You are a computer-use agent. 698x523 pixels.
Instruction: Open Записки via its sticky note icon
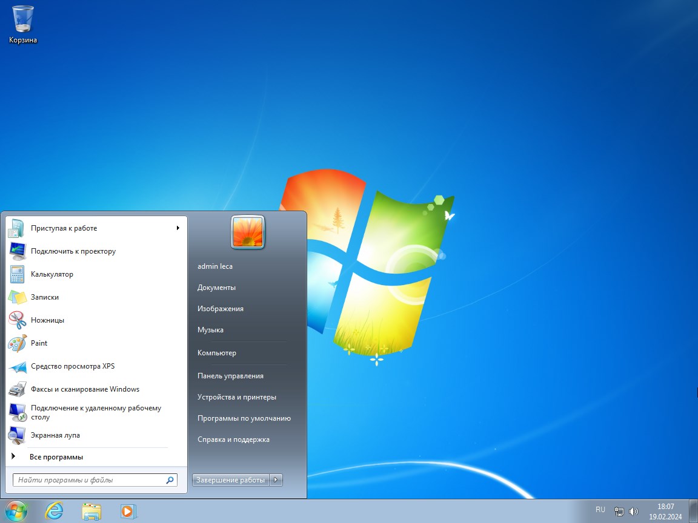pyautogui.click(x=17, y=297)
